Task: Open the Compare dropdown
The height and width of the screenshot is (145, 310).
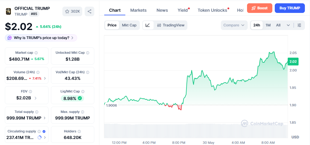Action: click(x=234, y=25)
